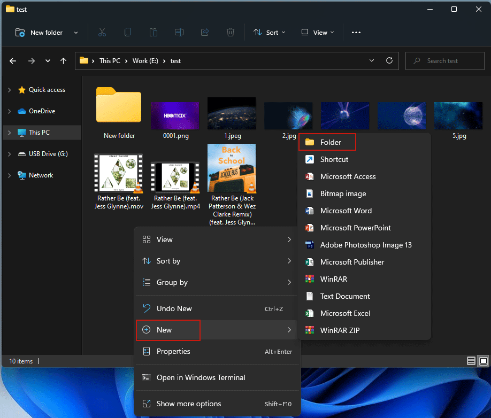
Task: Click This PC in the address breadcrumb
Action: coord(110,61)
